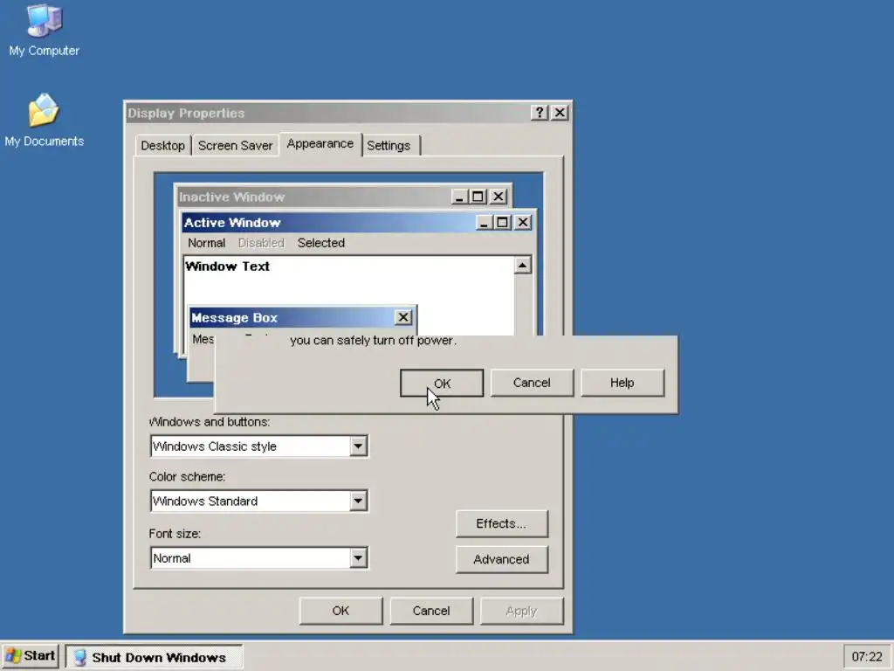The image size is (894, 671).
Task: Click Cancel in Display Properties dialog
Action: pyautogui.click(x=431, y=611)
